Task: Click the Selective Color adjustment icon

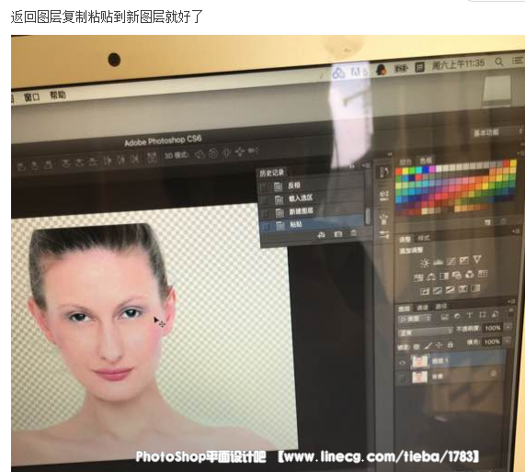Action: (462, 288)
